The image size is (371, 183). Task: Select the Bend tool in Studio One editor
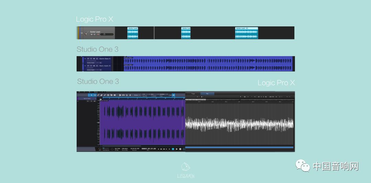111,95
